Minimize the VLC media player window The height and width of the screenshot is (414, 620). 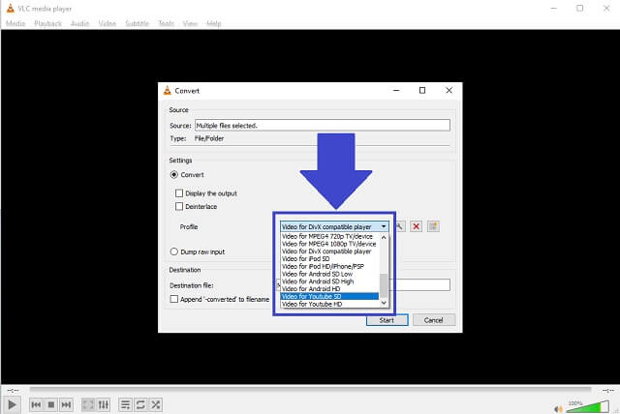[x=554, y=8]
